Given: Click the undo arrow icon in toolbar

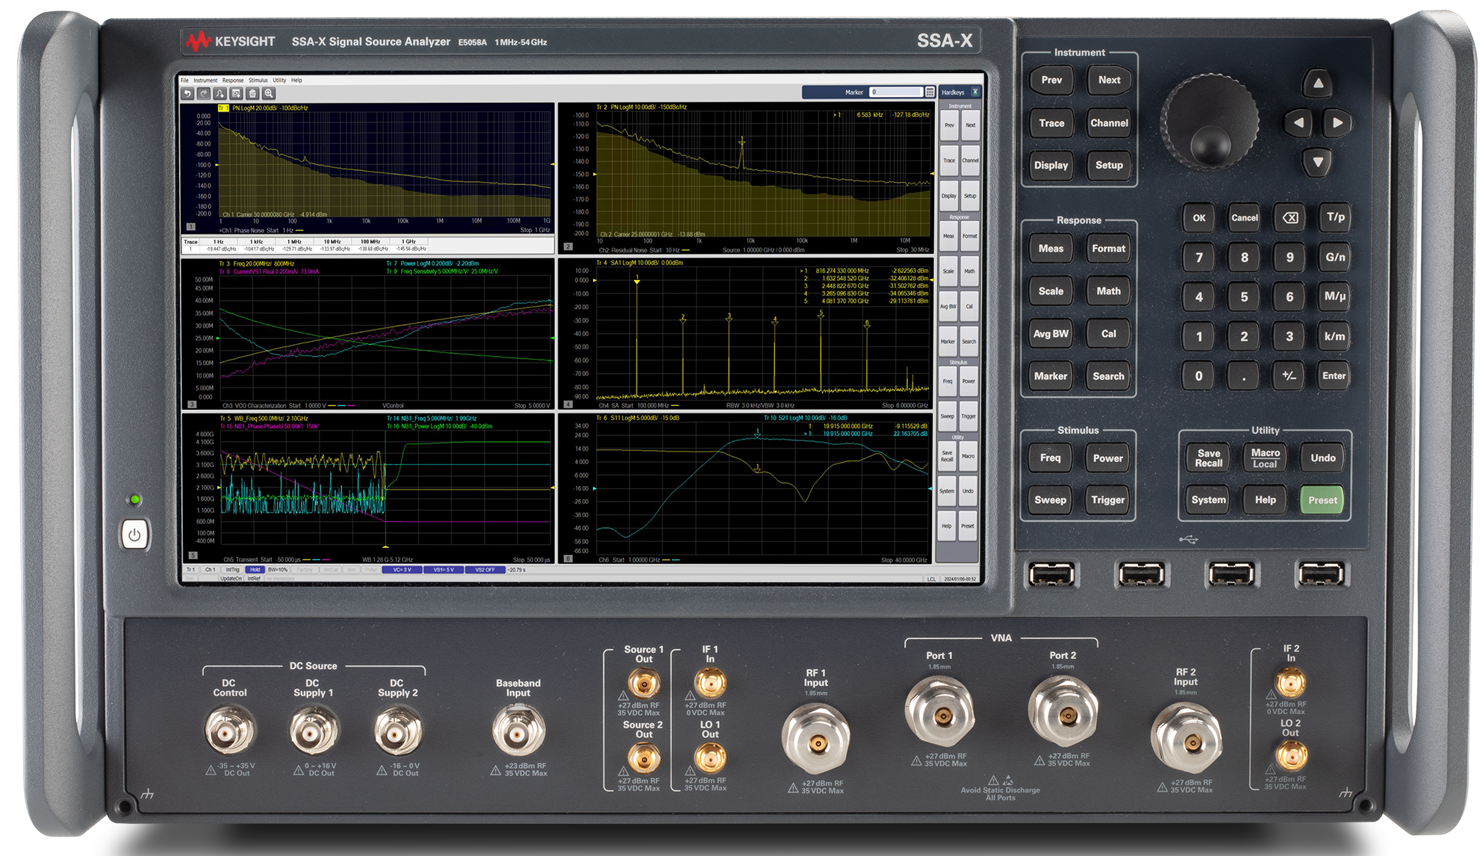Looking at the screenshot, I should (187, 93).
